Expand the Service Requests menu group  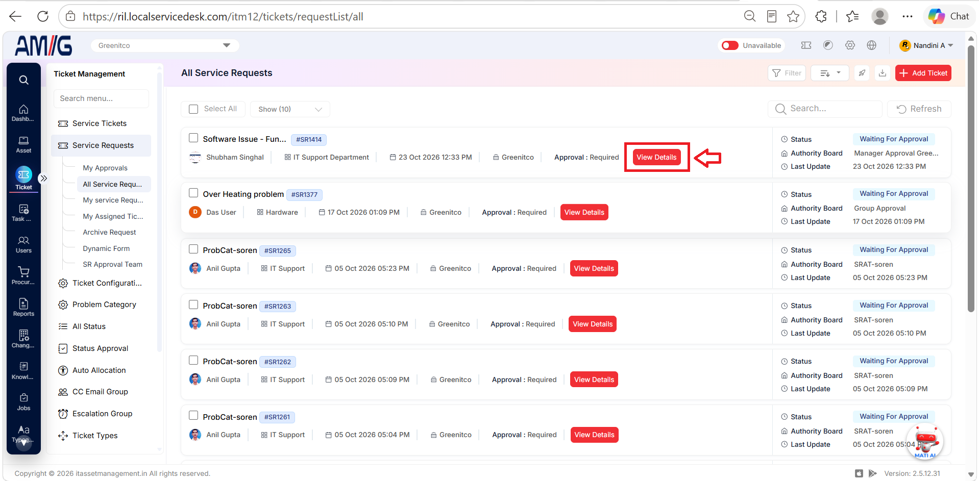click(x=101, y=145)
